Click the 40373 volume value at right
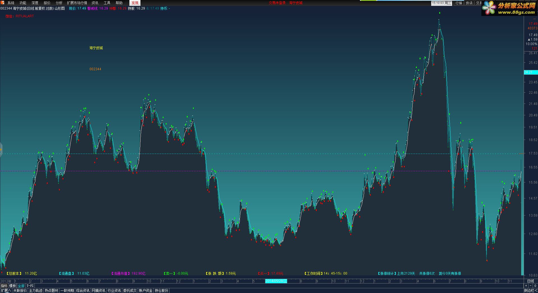The width and height of the screenshot is (538, 293). click(x=532, y=28)
